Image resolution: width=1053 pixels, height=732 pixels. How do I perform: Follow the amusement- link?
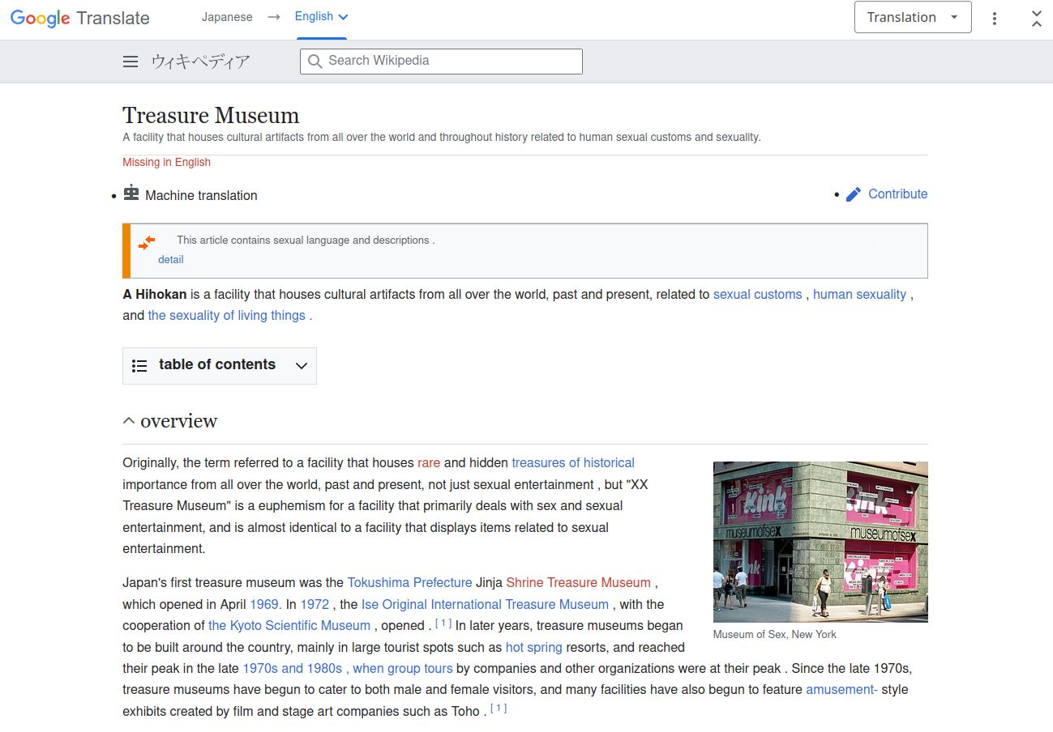tap(841, 690)
